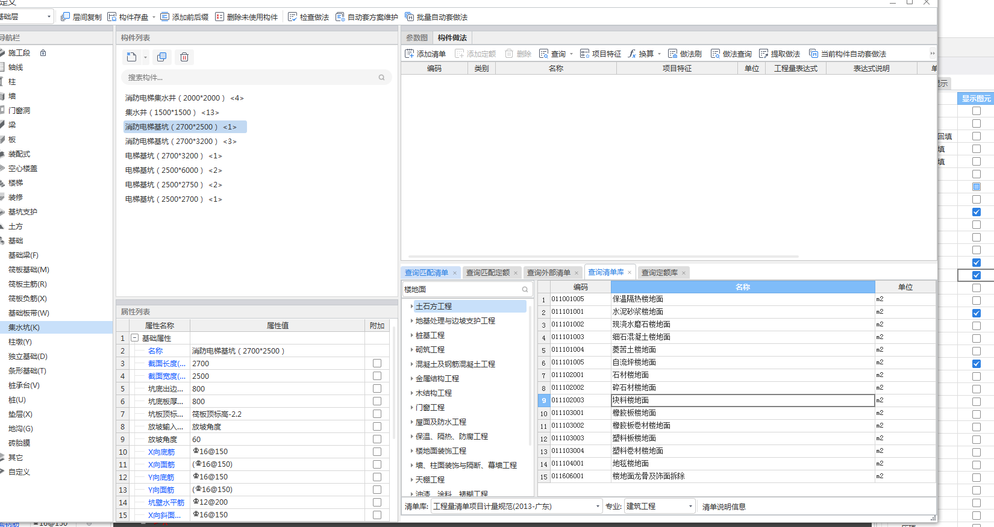Expand 地基处理与边坡支护工程 node
The width and height of the screenshot is (994, 527).
coord(411,321)
